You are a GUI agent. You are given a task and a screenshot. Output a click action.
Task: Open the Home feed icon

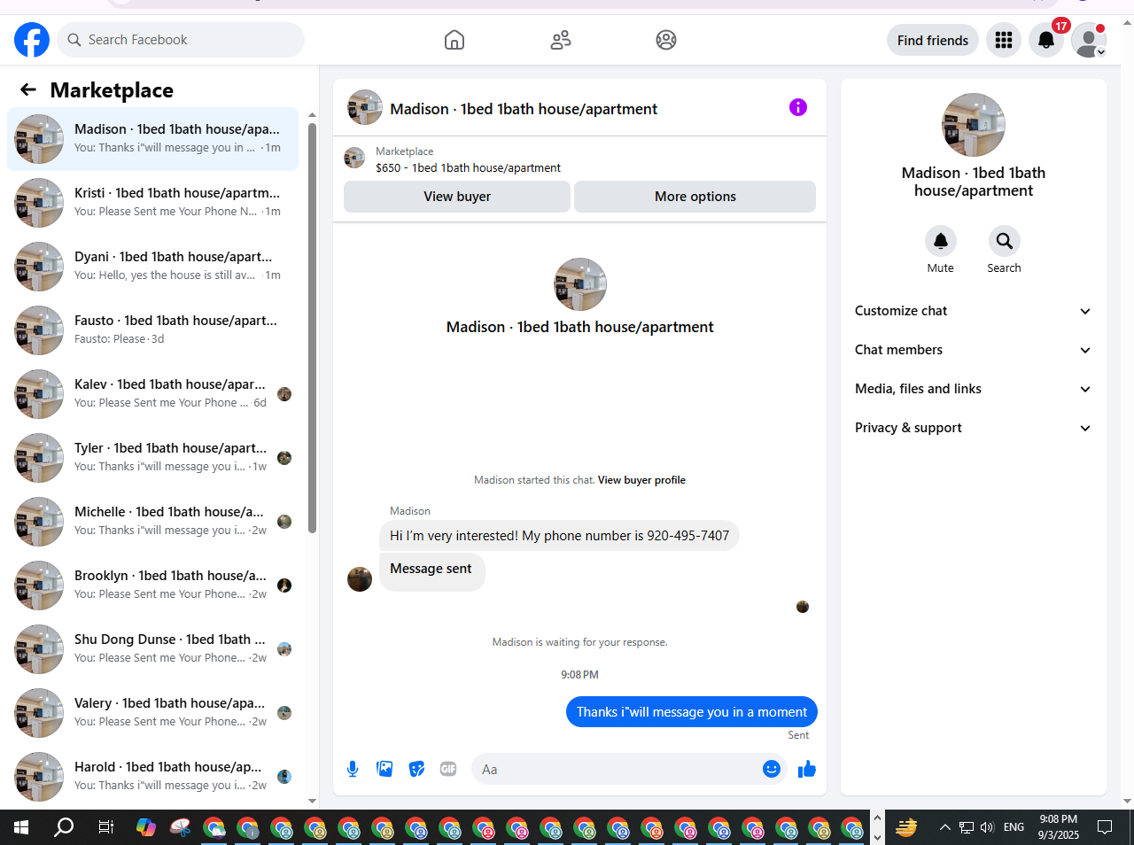[454, 40]
